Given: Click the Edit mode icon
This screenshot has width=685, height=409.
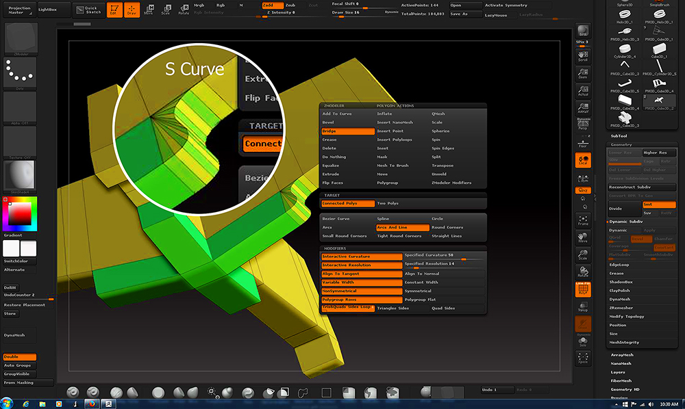Looking at the screenshot, I should [x=113, y=10].
